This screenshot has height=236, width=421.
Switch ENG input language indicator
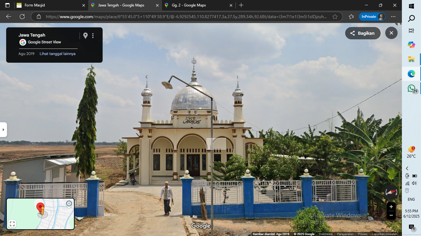click(x=411, y=199)
